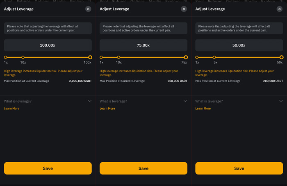Screen dimensions: 287x186
Task: Select the 10x mark on 75x slider
Action: (x=118, y=57)
